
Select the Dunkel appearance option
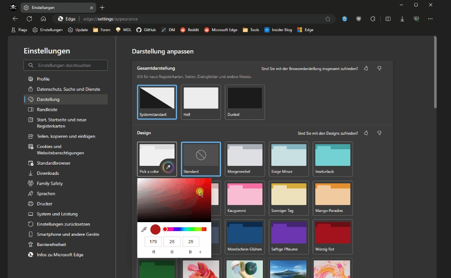(x=245, y=102)
